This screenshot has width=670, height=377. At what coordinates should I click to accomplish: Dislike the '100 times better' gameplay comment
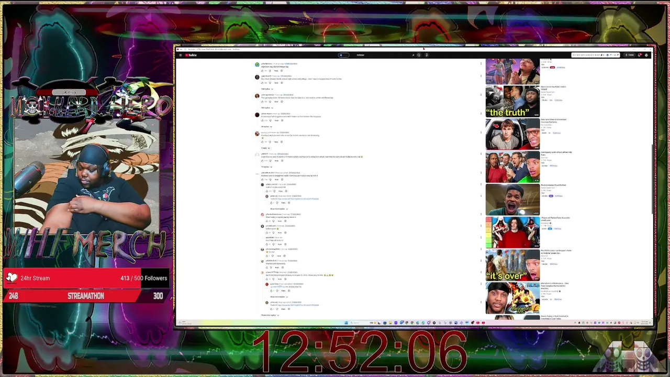coord(270,102)
